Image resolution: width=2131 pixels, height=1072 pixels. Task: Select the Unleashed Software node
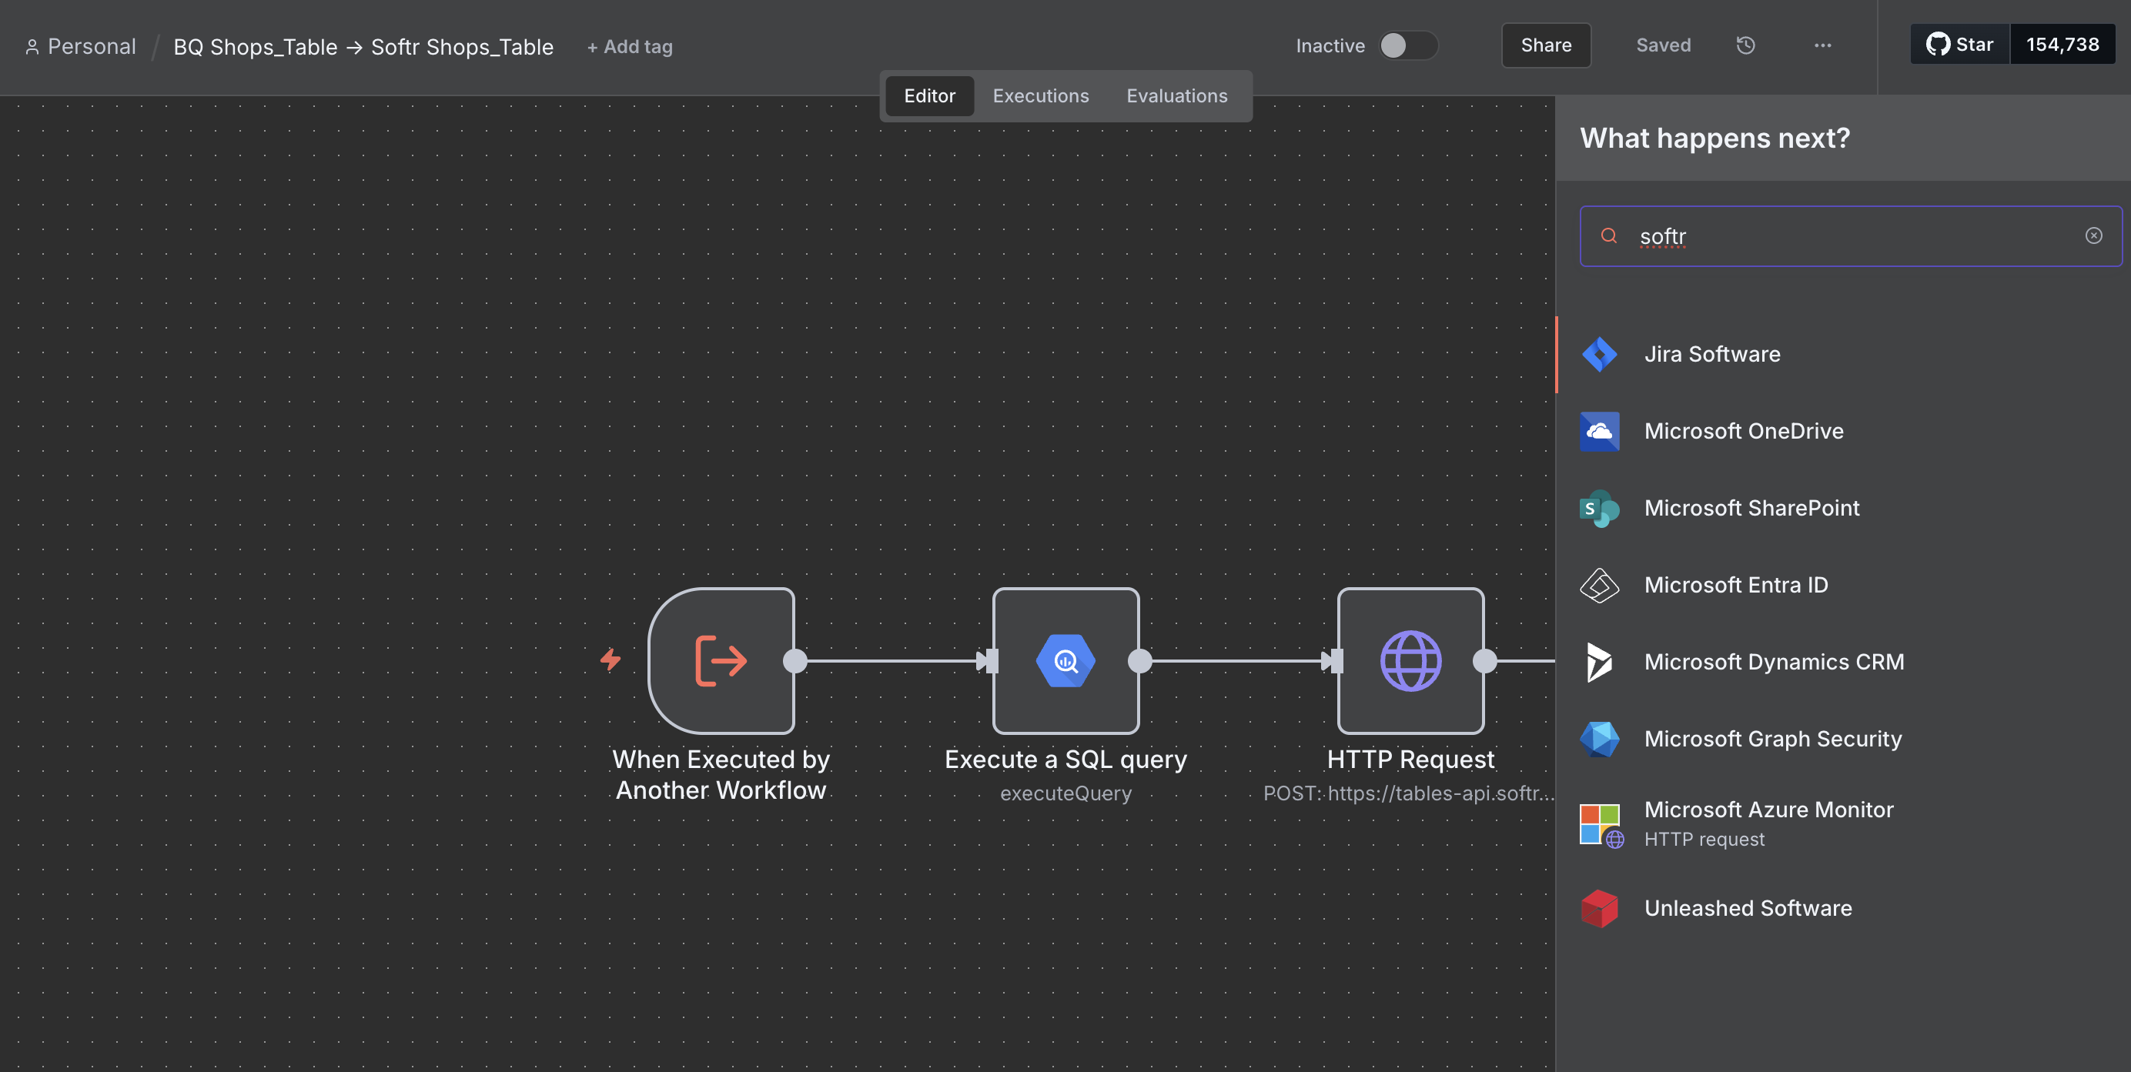point(1747,908)
